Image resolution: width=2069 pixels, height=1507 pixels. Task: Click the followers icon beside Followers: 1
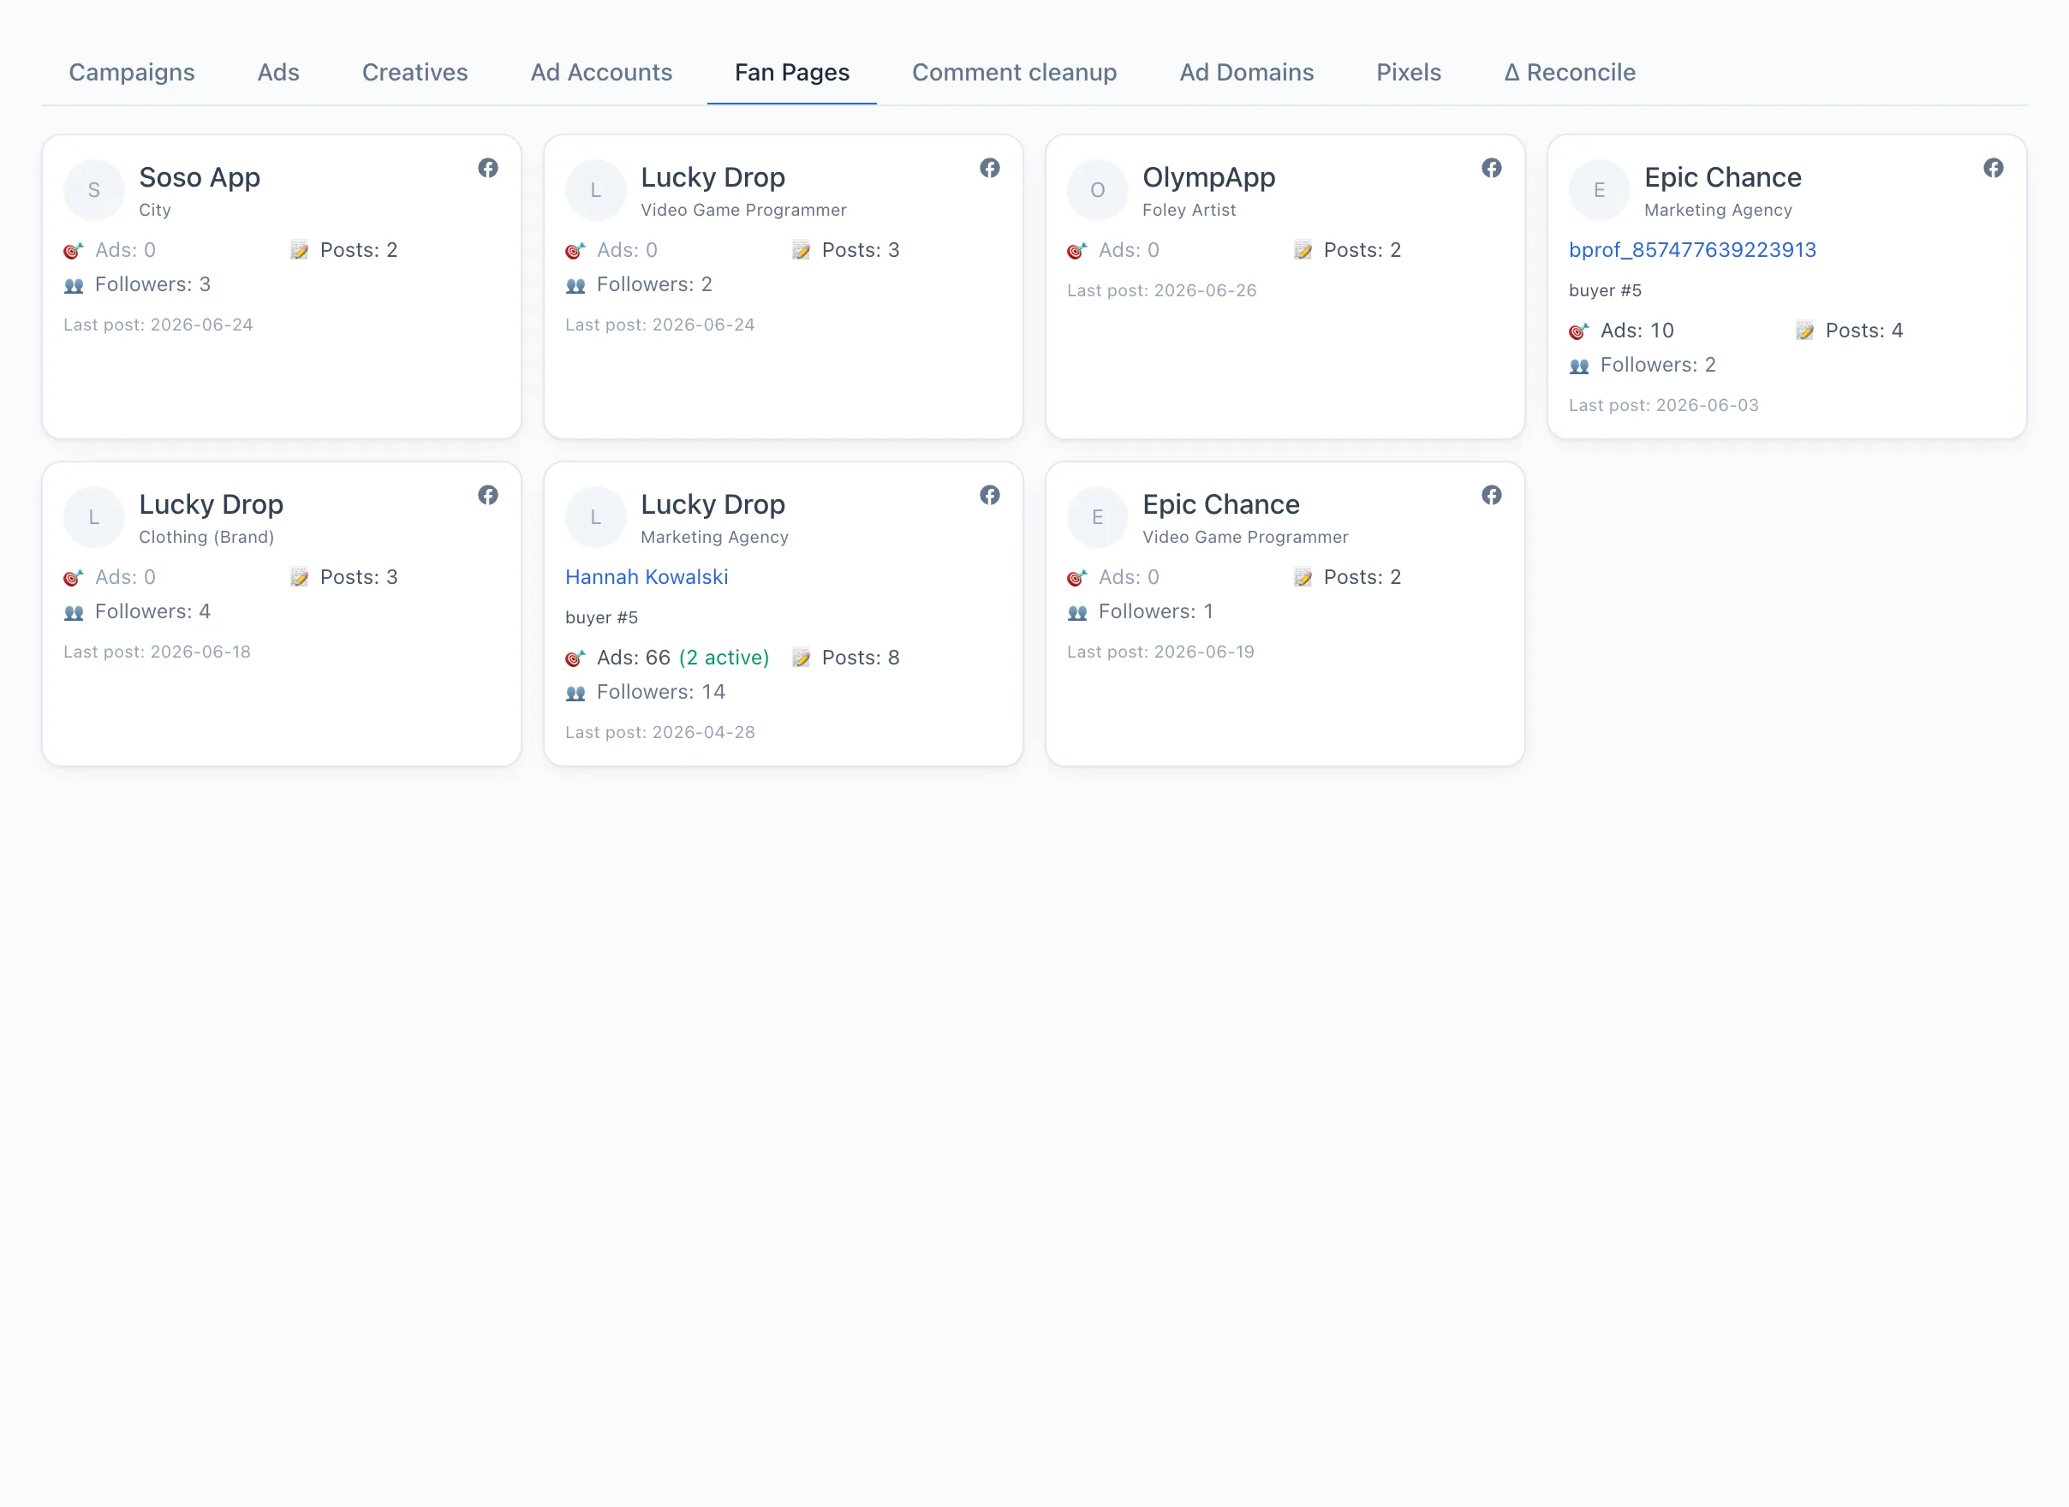[x=1077, y=613]
